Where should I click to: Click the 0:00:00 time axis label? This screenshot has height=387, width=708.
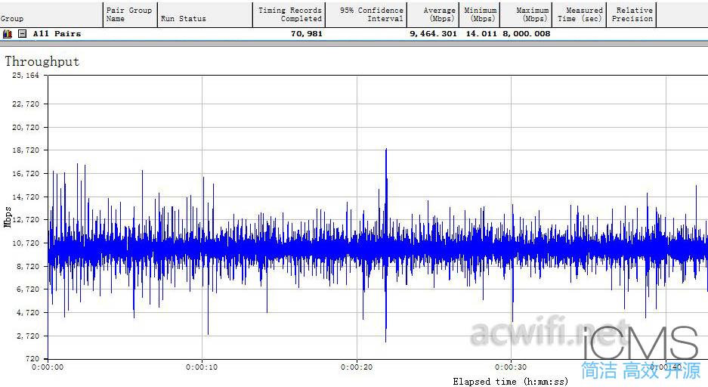coord(48,367)
